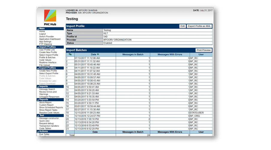Screen dimensions: 271x150
Task: Open Resolve Code Values link
Action: click(x=49, y=112)
